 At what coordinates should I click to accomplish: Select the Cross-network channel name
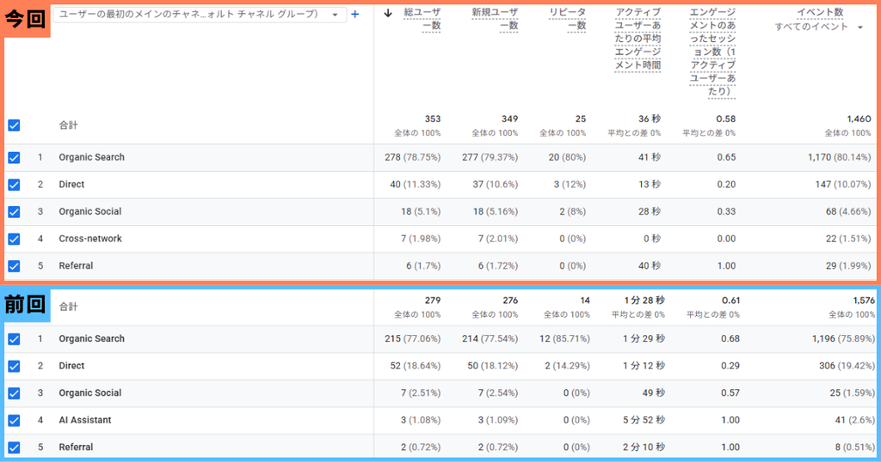click(x=90, y=238)
